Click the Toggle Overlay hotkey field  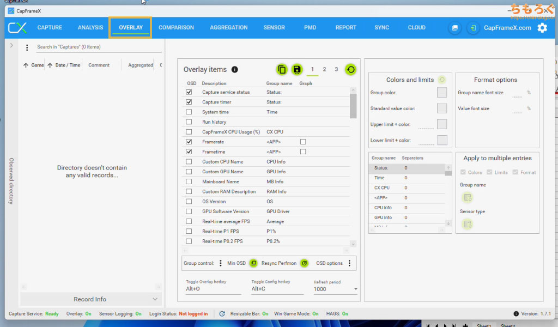213,289
